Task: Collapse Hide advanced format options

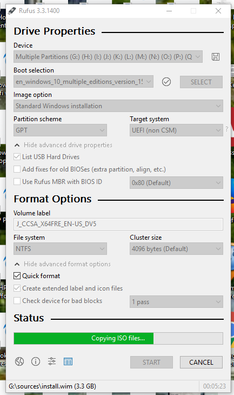Action: [62, 264]
